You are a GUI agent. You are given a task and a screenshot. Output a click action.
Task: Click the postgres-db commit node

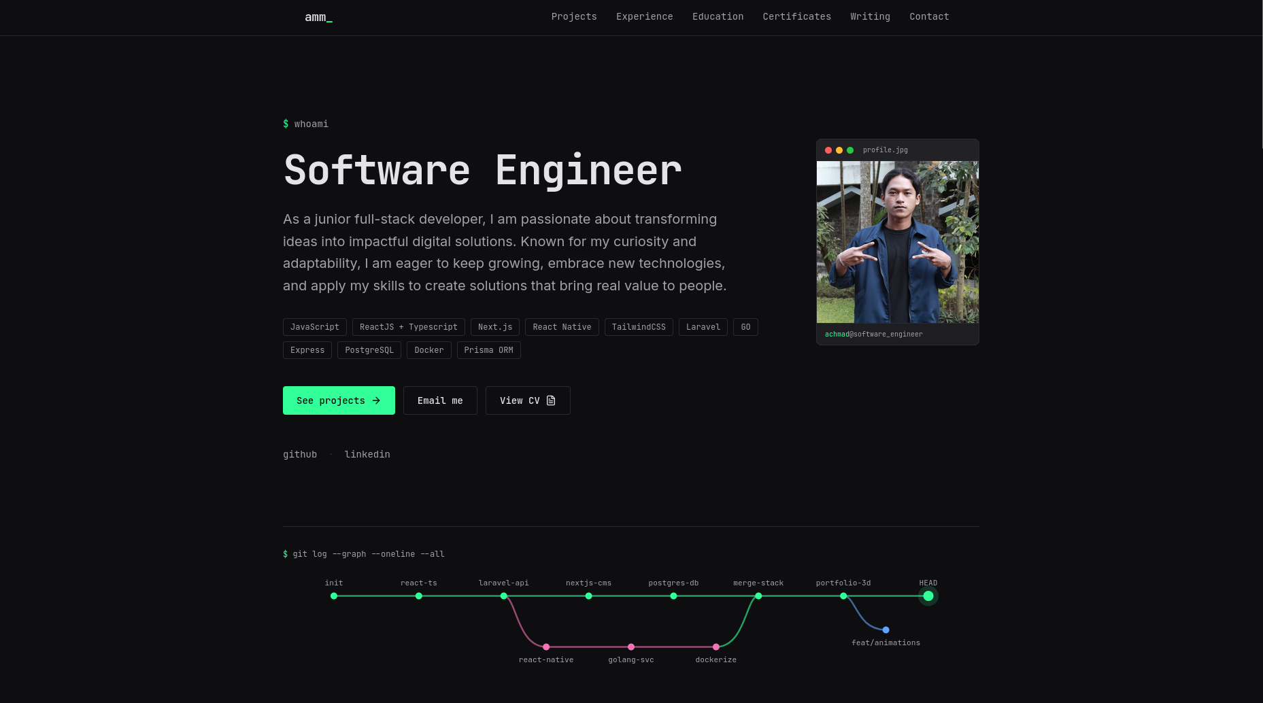point(673,596)
